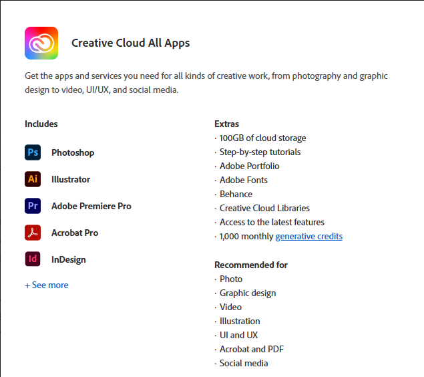Select the Photoshop app name
The image size is (424, 377).
(x=73, y=152)
